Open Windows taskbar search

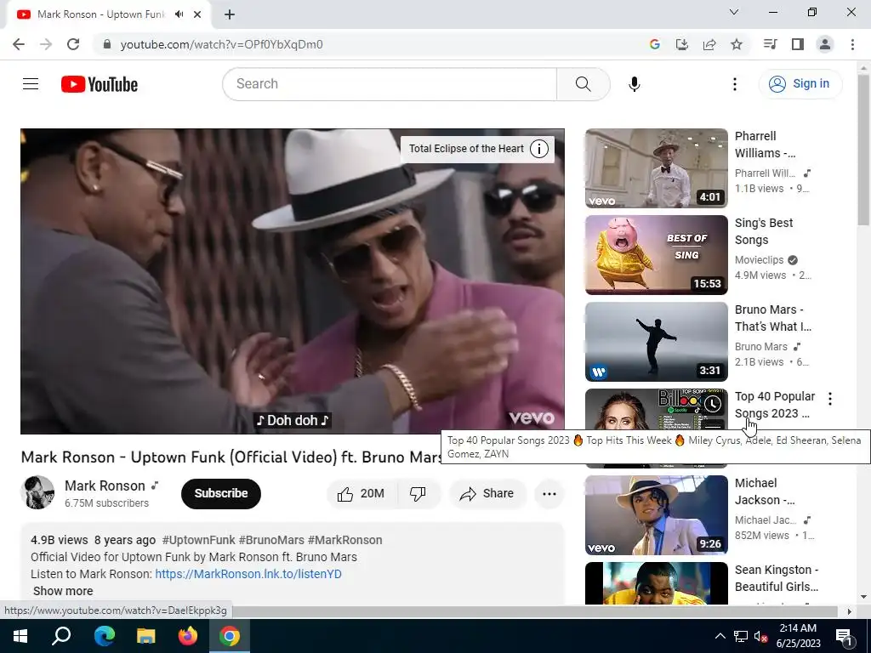[61, 636]
